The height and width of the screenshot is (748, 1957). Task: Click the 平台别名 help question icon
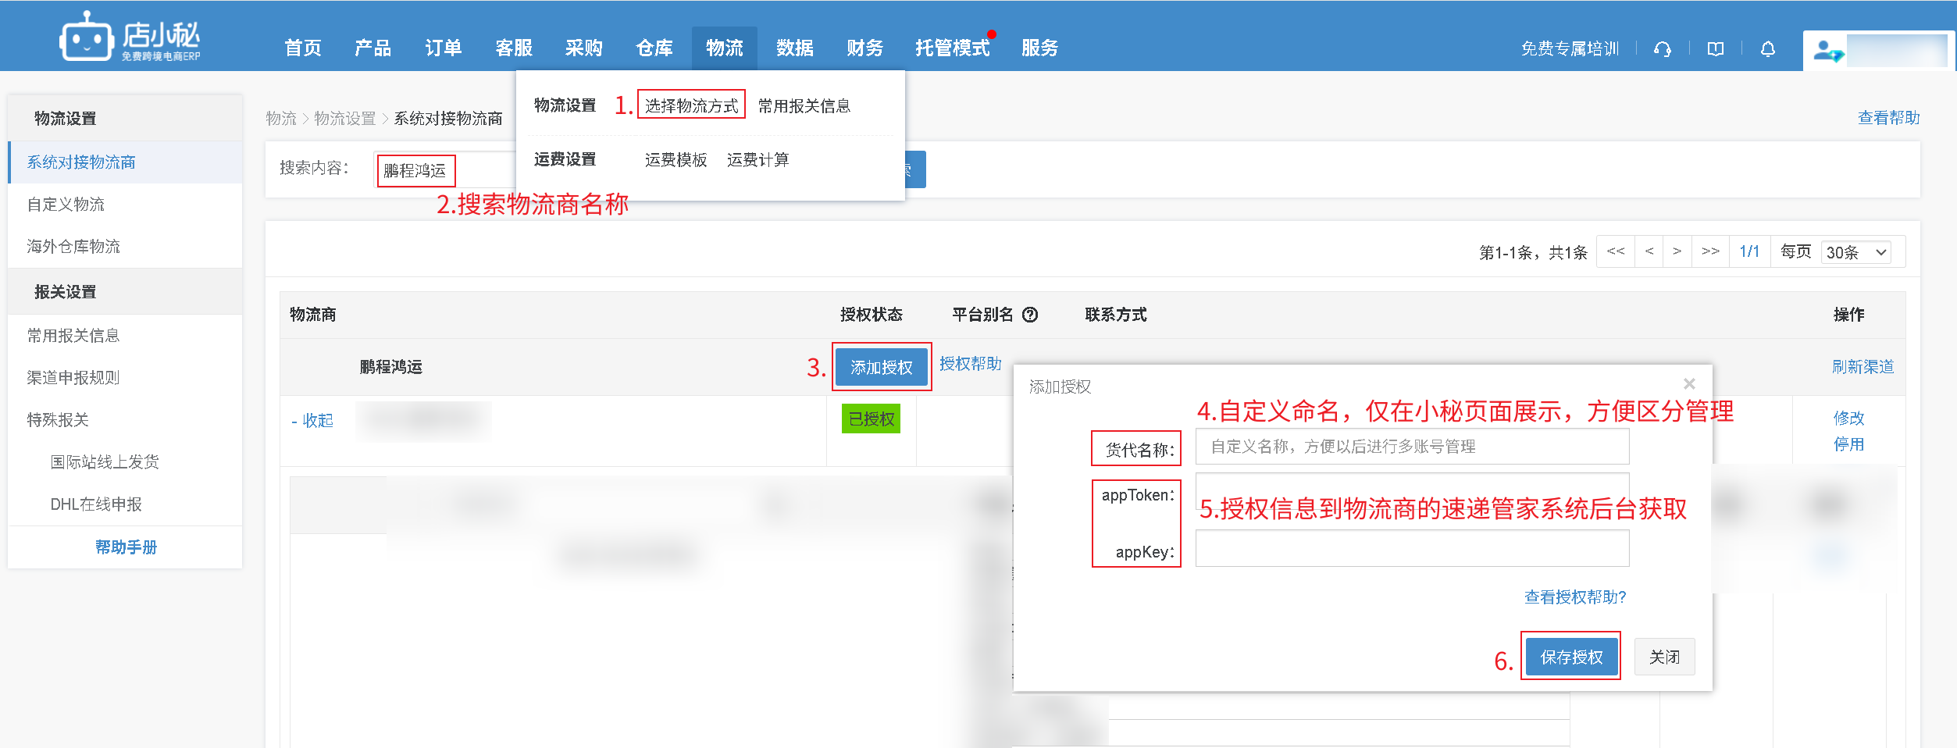pos(1030,315)
